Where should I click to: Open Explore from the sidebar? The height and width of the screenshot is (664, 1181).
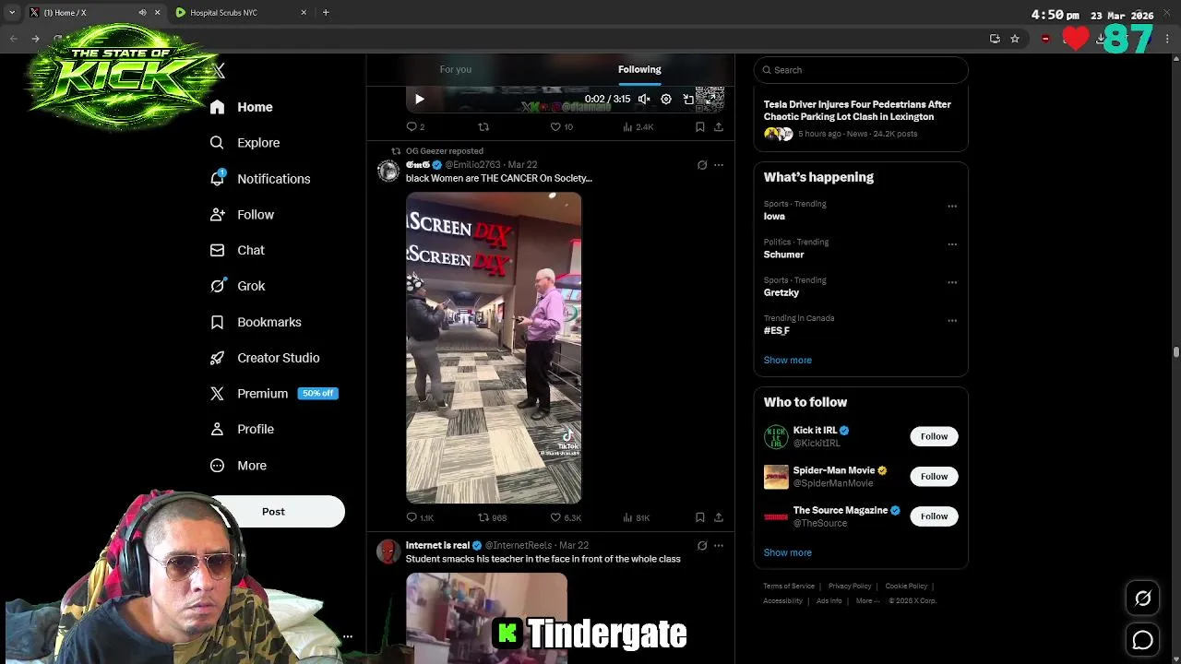tap(245, 143)
